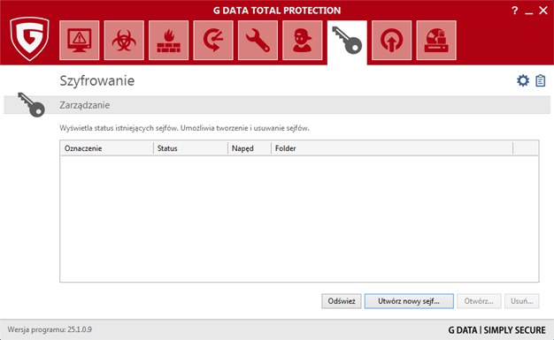Close the G DATA window
This screenshot has height=340, width=554.
(x=543, y=11)
